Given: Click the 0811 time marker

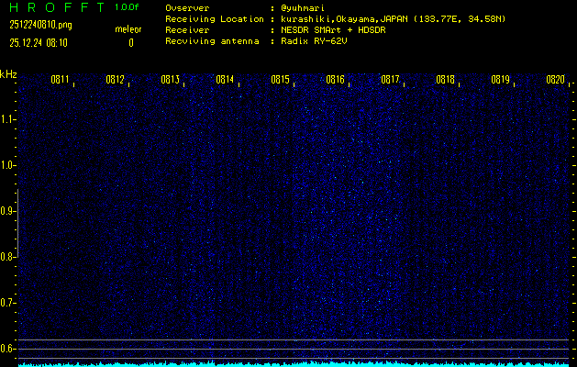Looking at the screenshot, I should [60, 80].
